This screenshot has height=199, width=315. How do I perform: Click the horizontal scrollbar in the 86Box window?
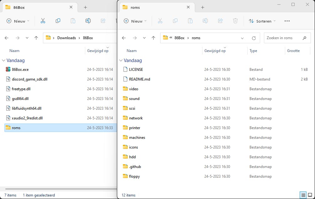pyautogui.click(x=61, y=189)
